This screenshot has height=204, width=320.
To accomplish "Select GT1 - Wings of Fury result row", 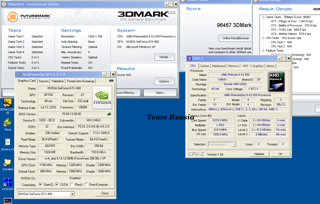I will coord(292,21).
